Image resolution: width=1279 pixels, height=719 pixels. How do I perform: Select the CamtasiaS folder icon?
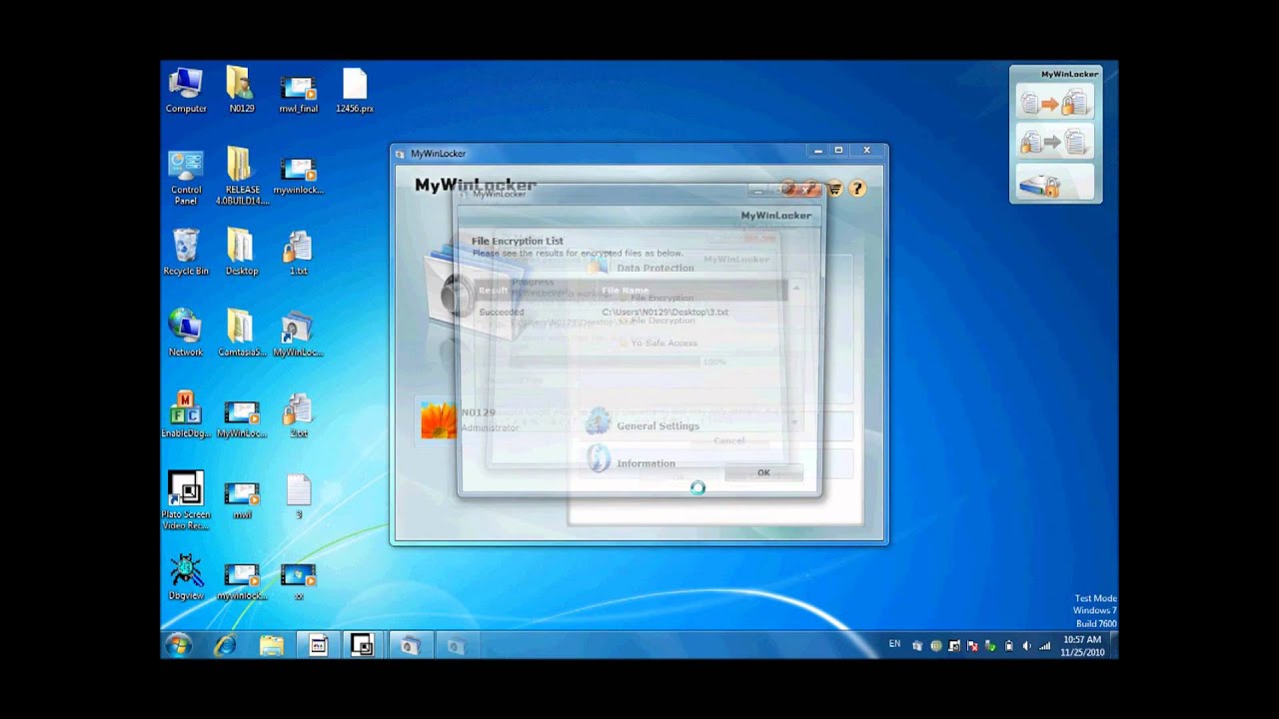click(x=242, y=333)
